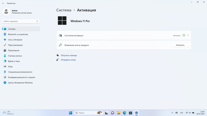Click the Admin account name
207x116 pixels.
click(x=15, y=11)
